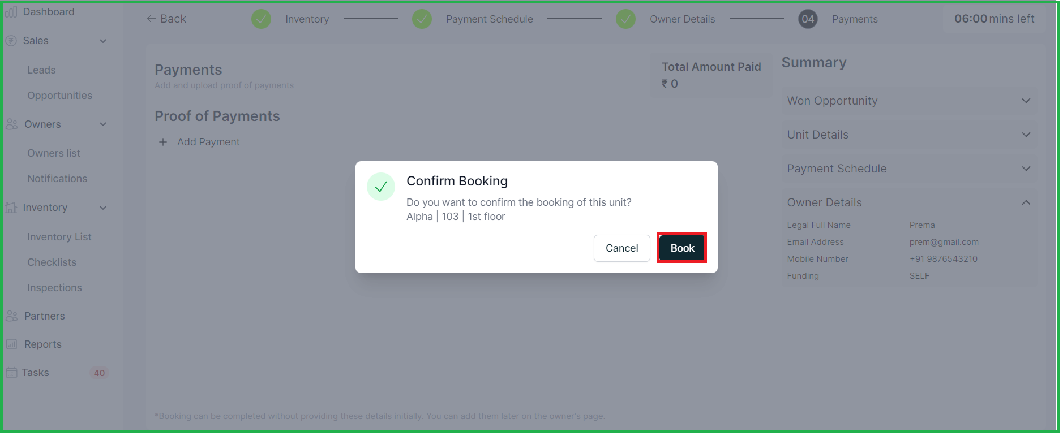Collapse the Owner Details section
Viewport: 1063px width, 436px height.
[1026, 202]
